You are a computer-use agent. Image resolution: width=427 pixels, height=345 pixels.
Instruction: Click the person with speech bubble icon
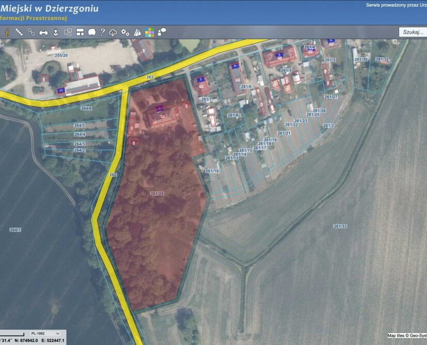coord(162,32)
